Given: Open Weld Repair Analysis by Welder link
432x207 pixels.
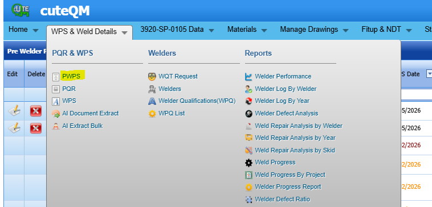Looking at the screenshot, I should click(299, 126).
